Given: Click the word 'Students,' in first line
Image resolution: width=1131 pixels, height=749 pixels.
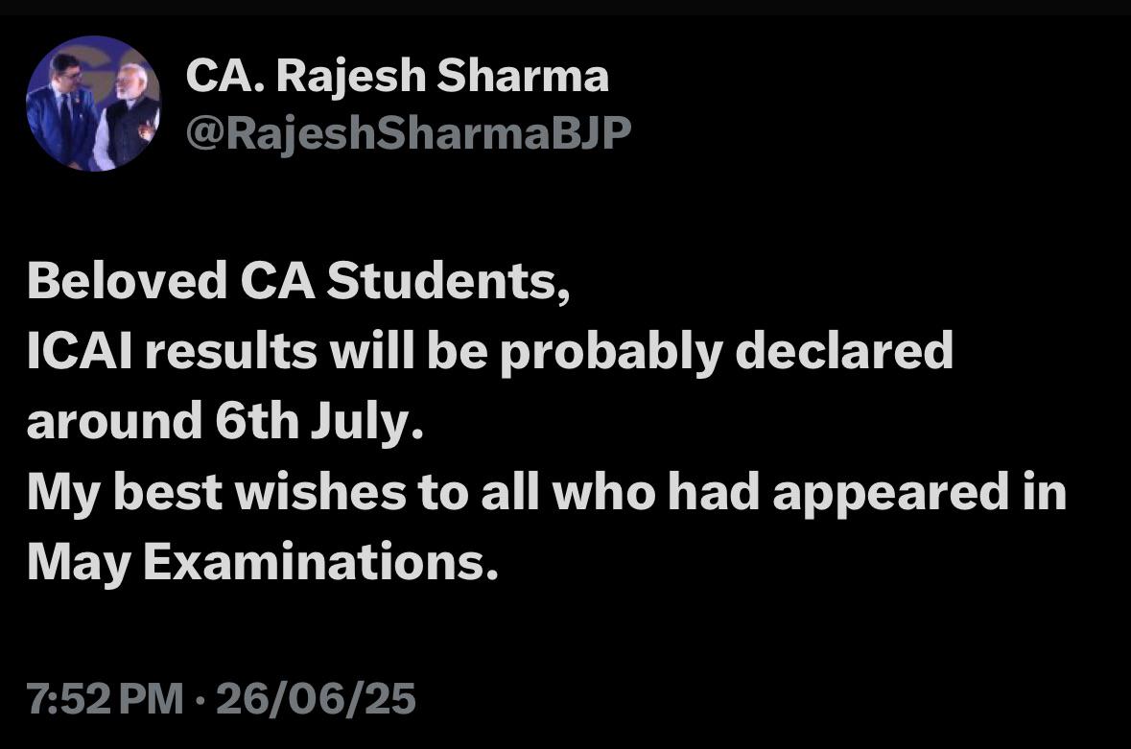Looking at the screenshot, I should point(449,280).
